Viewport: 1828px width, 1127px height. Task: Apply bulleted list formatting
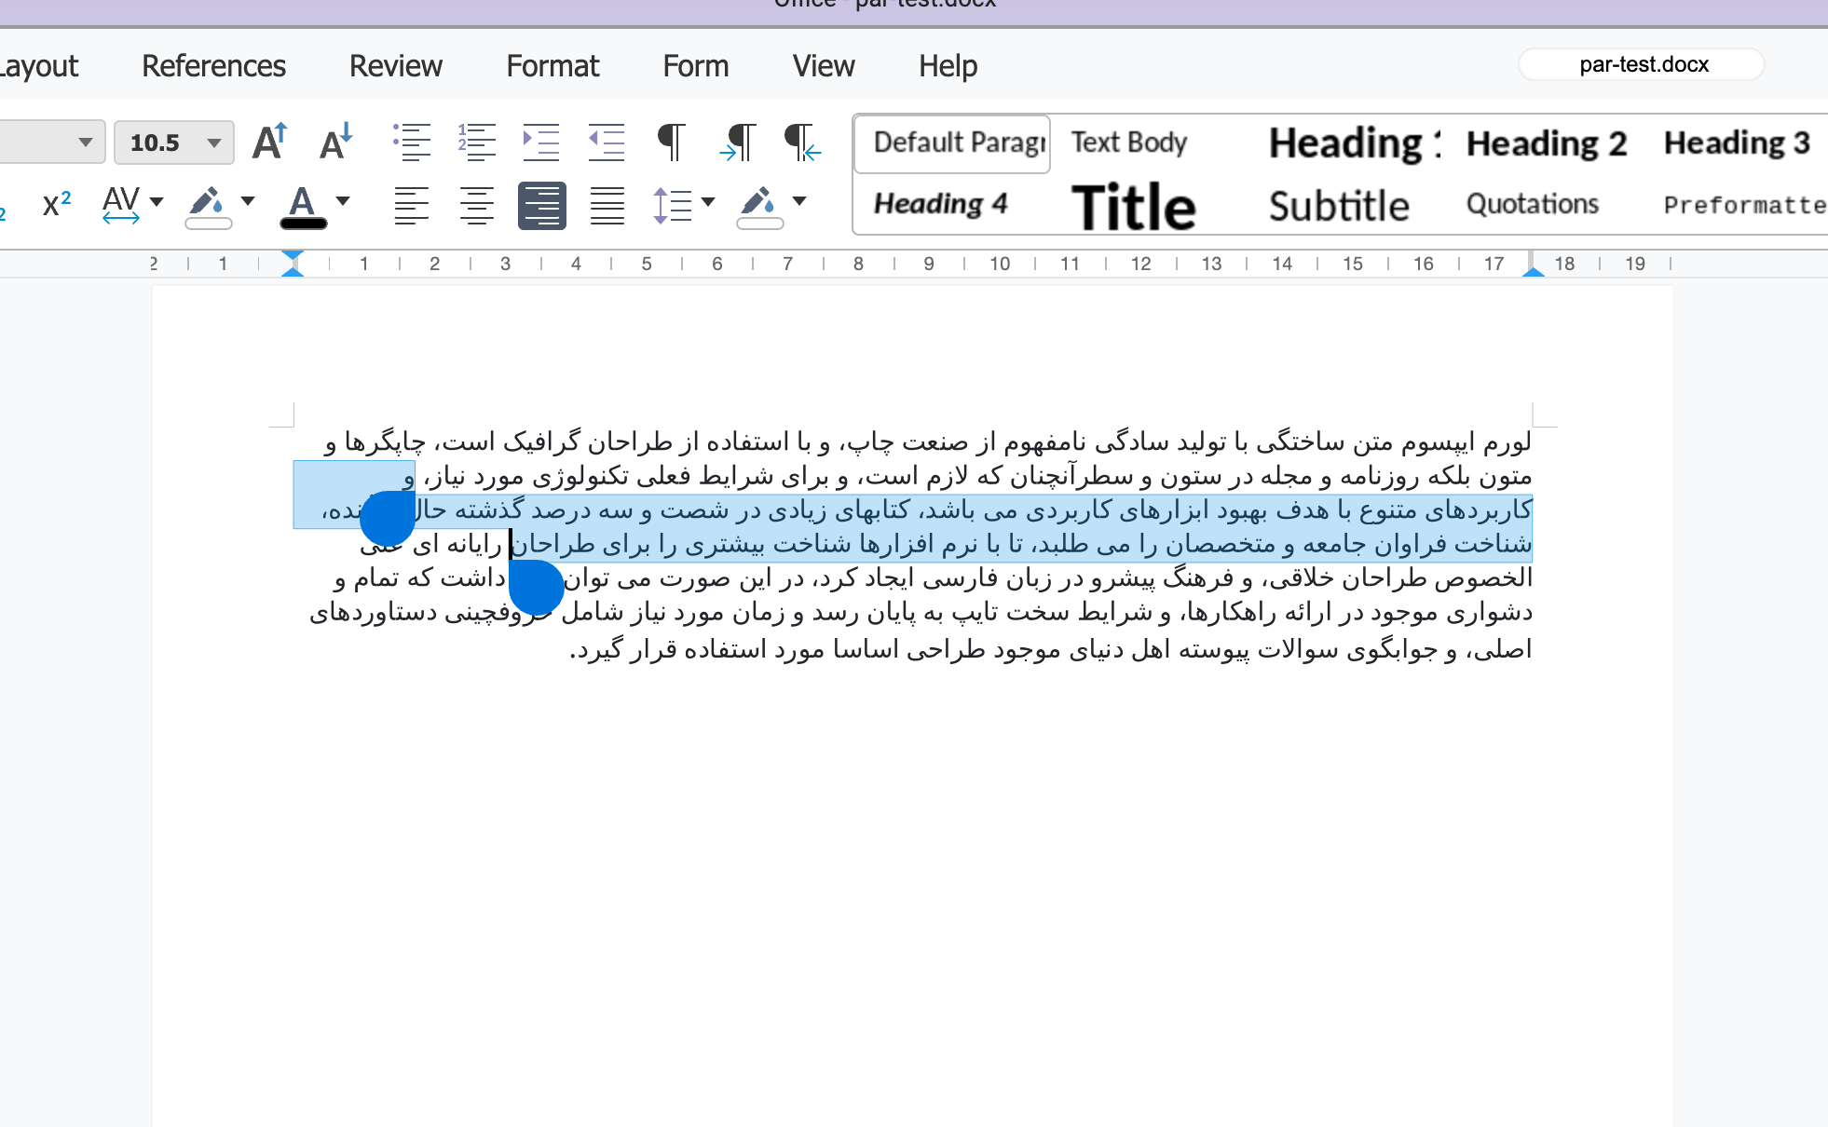(411, 143)
